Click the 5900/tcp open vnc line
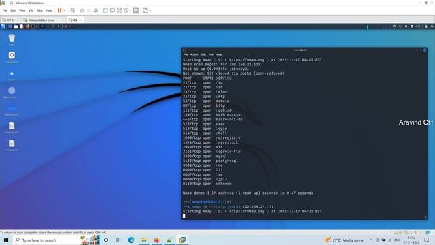 203,165
